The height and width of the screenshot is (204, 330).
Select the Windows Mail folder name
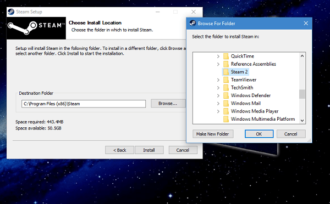coord(246,104)
